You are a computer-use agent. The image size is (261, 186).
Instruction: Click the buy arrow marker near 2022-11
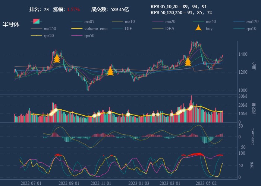pyautogui.click(x=110, y=71)
